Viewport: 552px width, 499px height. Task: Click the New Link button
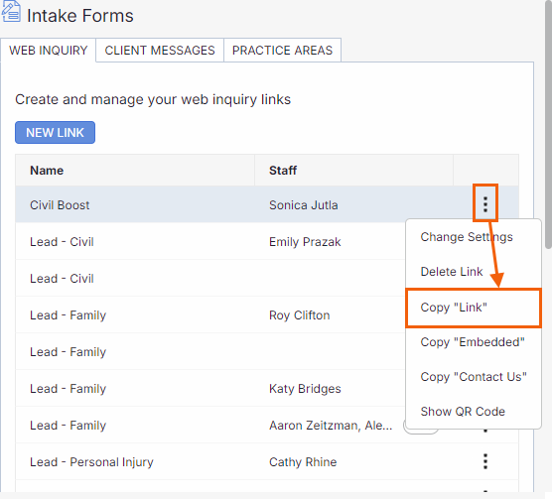pos(55,133)
